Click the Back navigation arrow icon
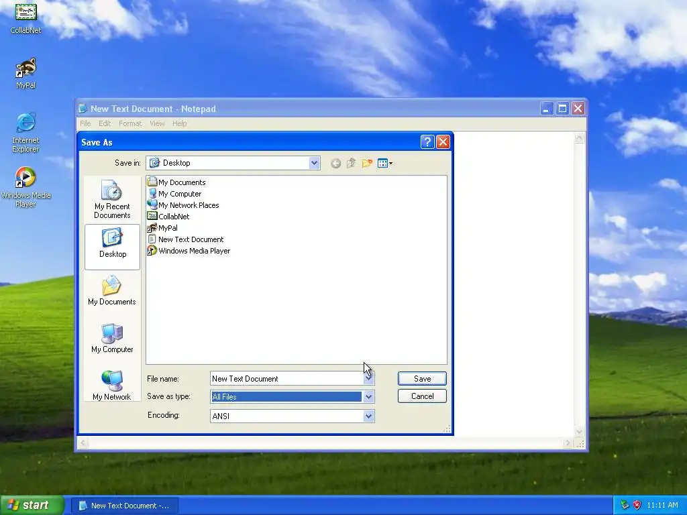The image size is (687, 515). coord(335,164)
